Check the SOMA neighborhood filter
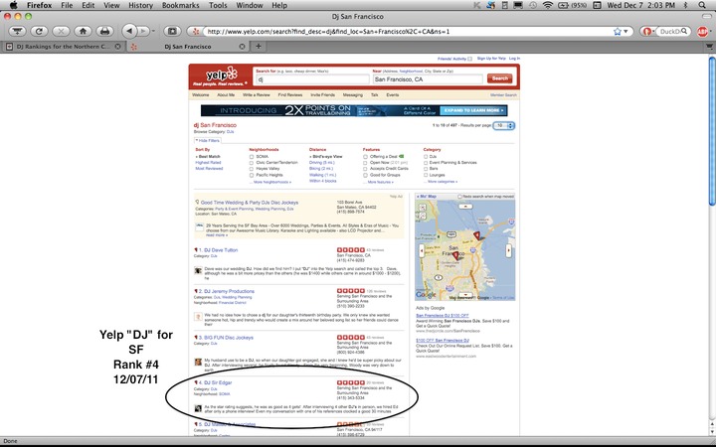 pos(252,157)
